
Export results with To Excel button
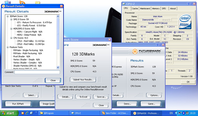[x=83, y=97]
